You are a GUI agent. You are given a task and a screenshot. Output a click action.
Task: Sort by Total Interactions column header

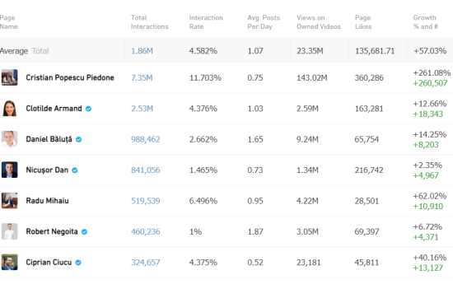149,22
